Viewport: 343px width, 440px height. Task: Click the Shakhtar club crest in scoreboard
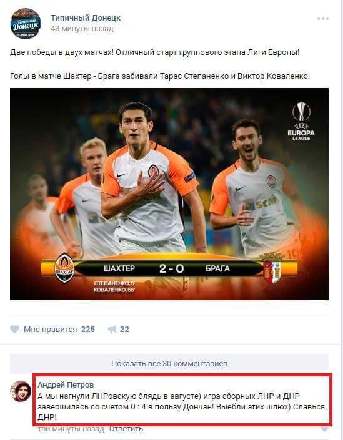[64, 268]
